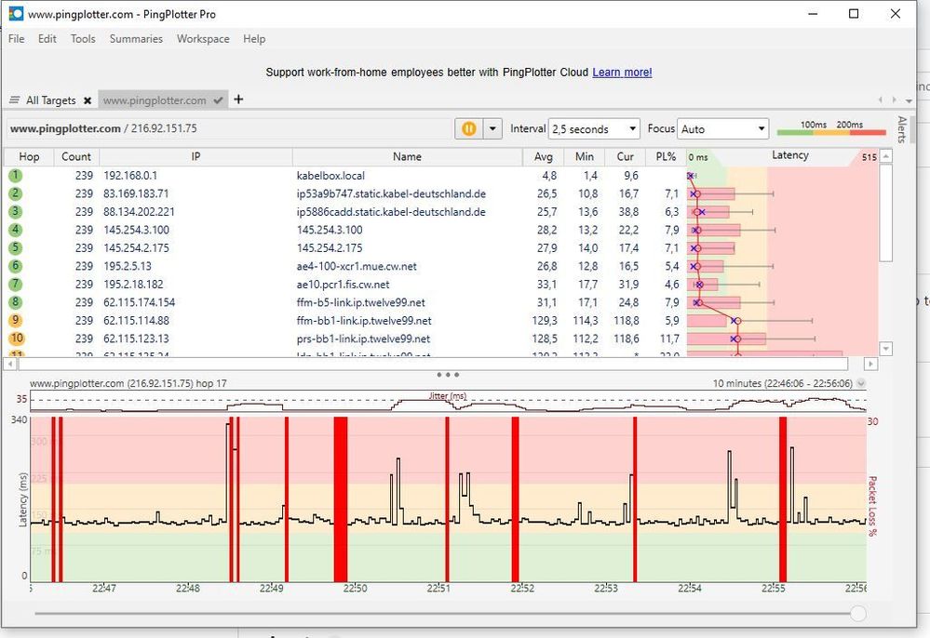The width and height of the screenshot is (930, 638).
Task: Select hop 5 green circle icon
Action: pos(16,247)
